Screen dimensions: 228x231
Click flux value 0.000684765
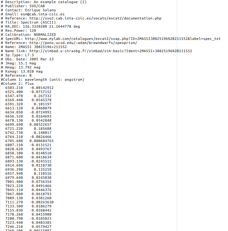[41, 141]
